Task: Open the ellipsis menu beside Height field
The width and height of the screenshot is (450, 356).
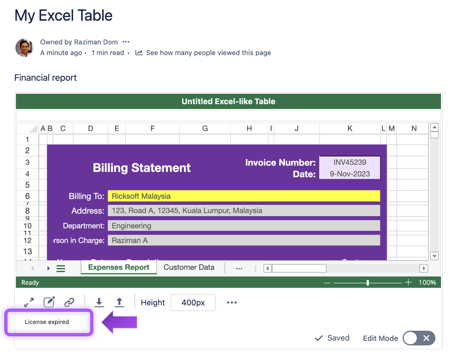Action: click(x=232, y=302)
